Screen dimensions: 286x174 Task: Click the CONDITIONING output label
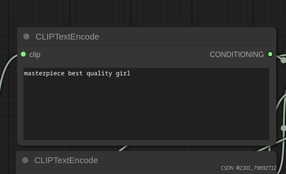click(237, 55)
